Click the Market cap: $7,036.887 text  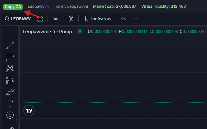click(114, 6)
